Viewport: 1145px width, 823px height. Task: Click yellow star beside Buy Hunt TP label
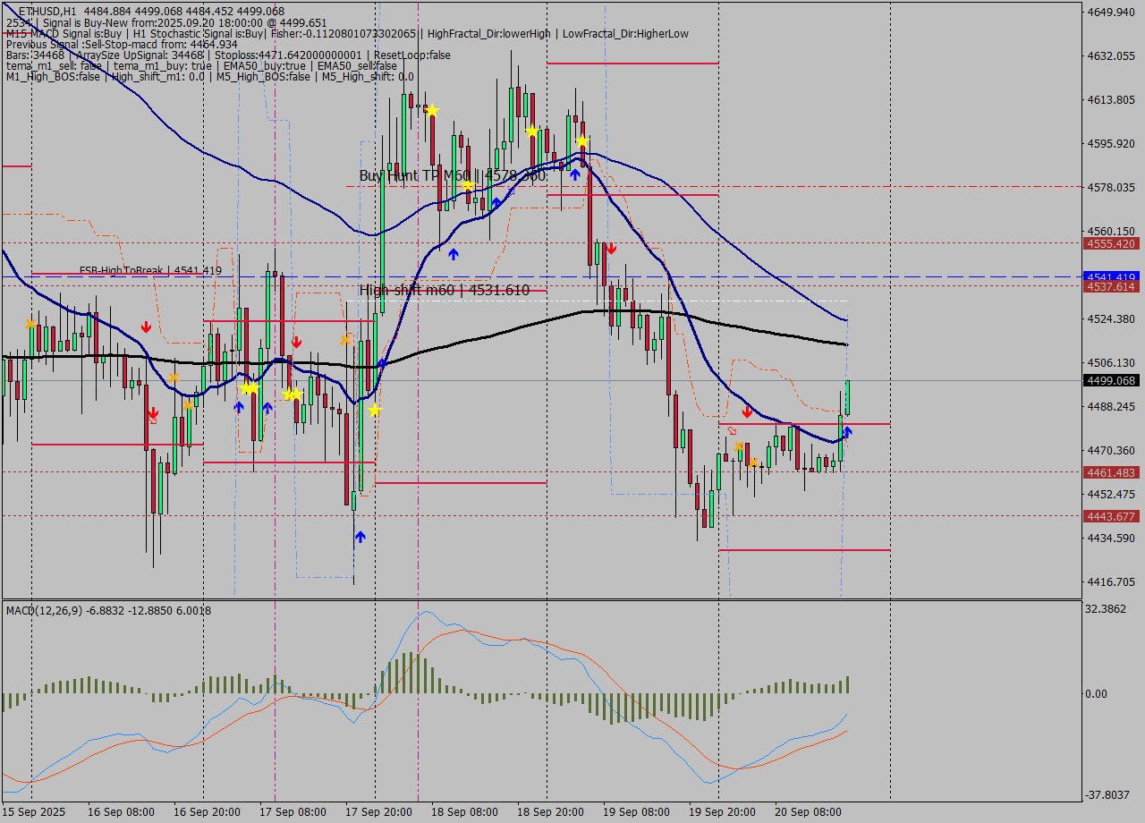point(467,184)
